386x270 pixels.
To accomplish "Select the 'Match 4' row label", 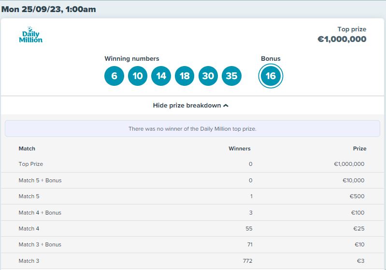I will tap(29, 229).
